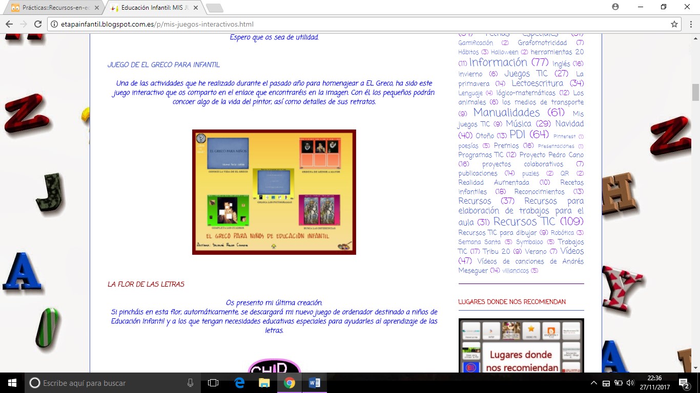
Task: Click the browser back arrow
Action: (x=9, y=24)
